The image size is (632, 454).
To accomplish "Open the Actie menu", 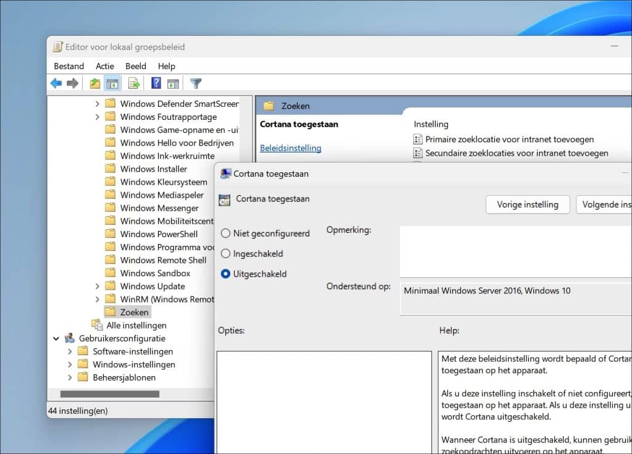I will pos(105,66).
